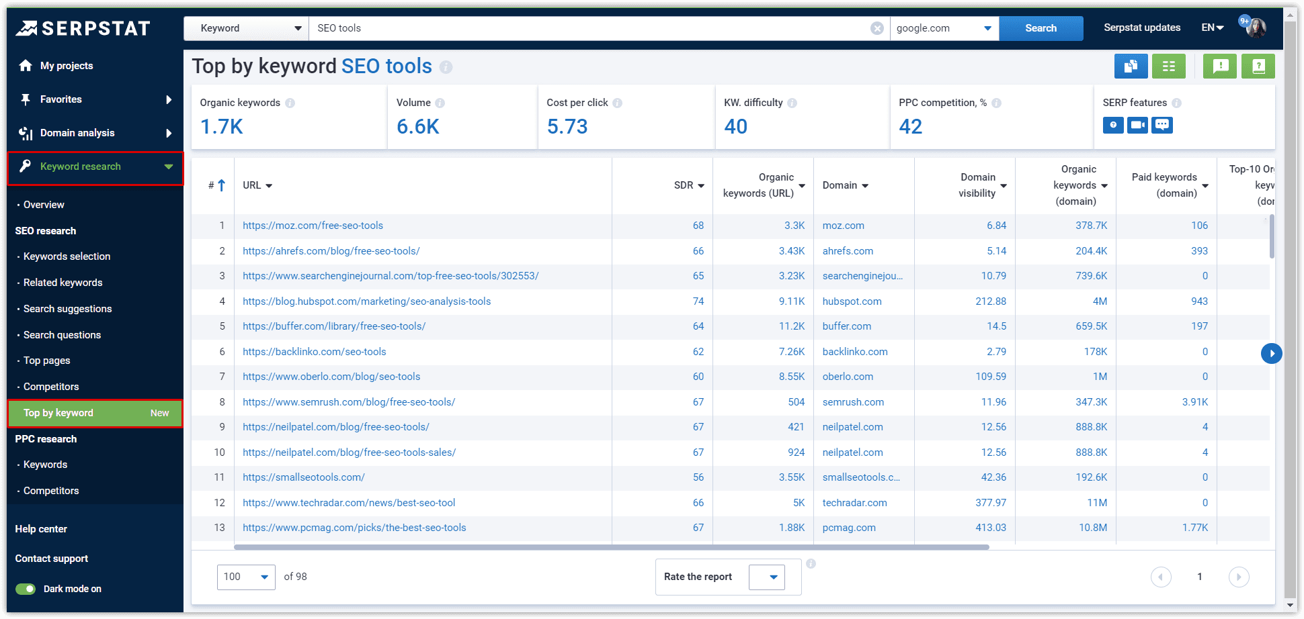The image size is (1304, 619).
Task: Click info icon beside Volume
Action: (440, 103)
